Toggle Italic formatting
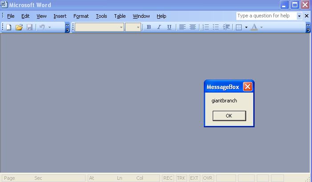 pos(159,27)
